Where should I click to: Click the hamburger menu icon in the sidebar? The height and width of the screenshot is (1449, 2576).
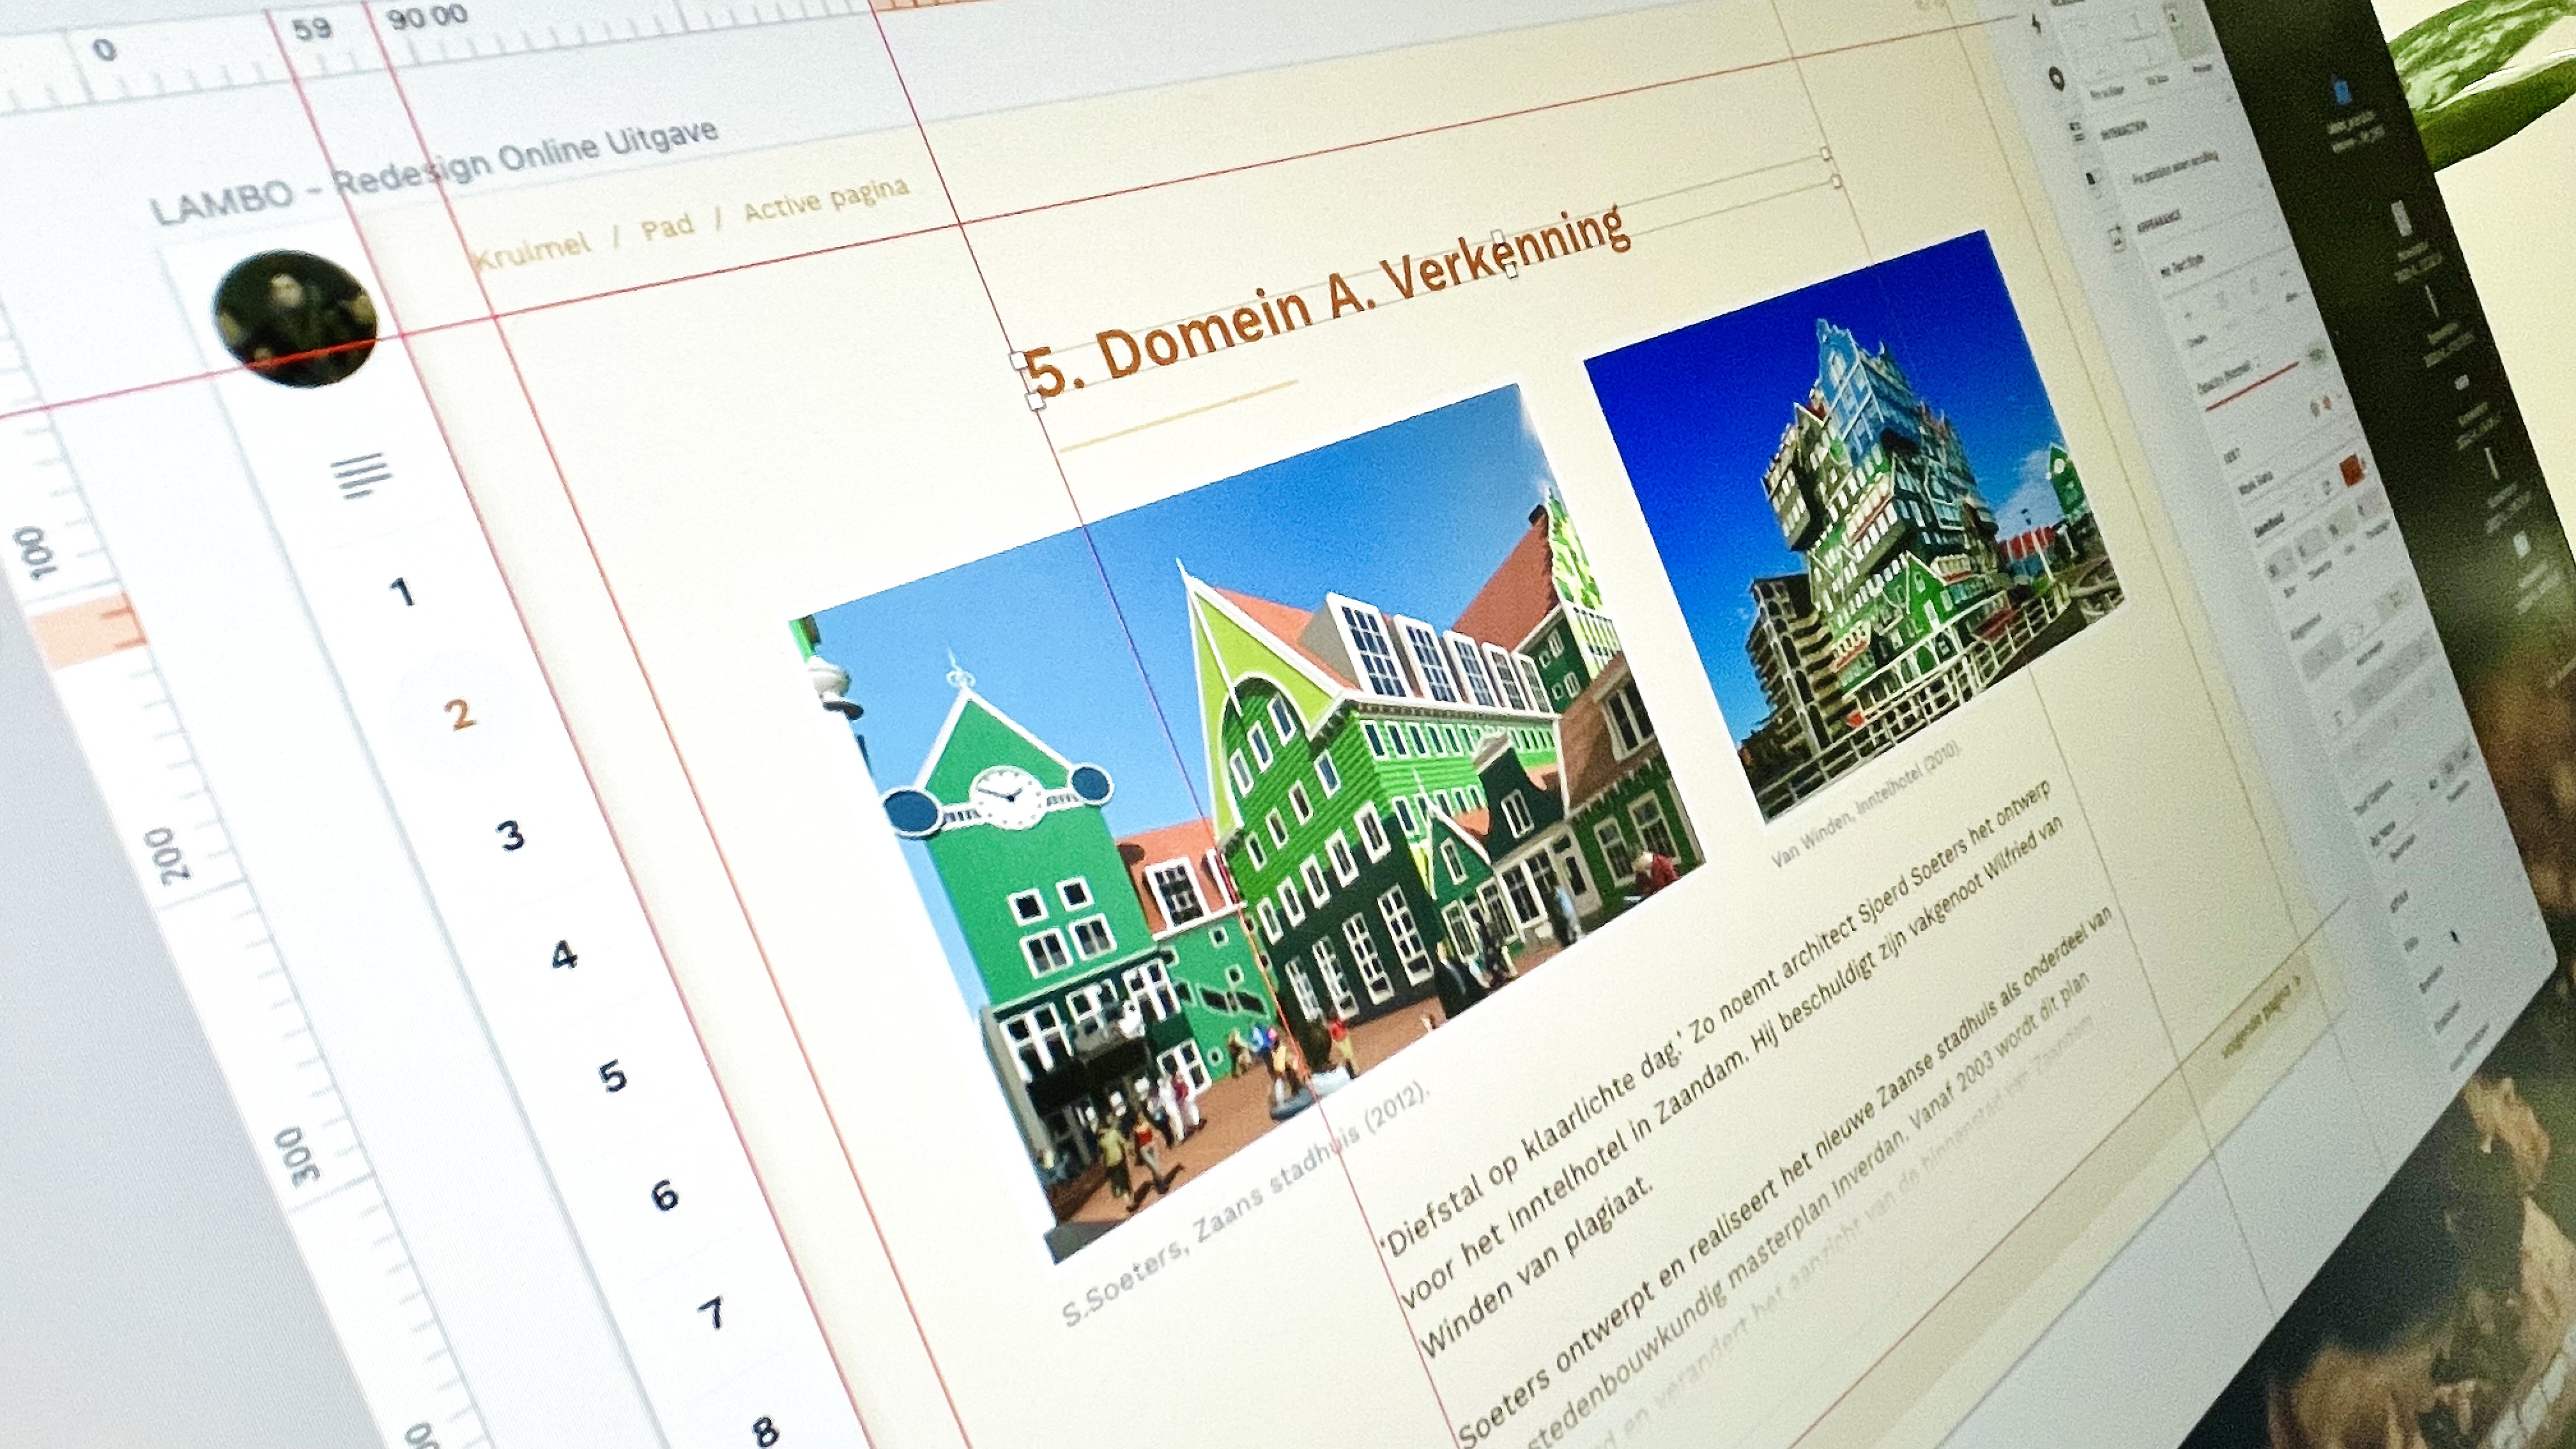click(x=361, y=474)
